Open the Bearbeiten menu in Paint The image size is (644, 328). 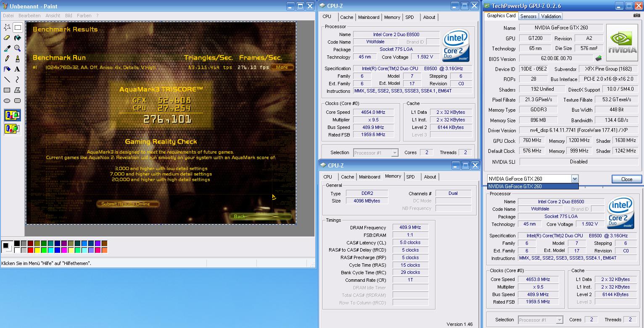point(29,16)
